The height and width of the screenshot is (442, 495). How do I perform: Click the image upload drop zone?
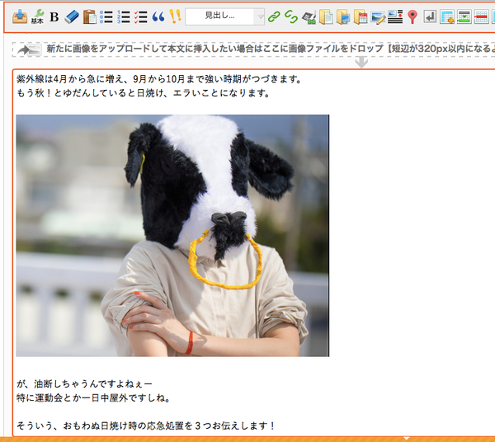pos(253,49)
